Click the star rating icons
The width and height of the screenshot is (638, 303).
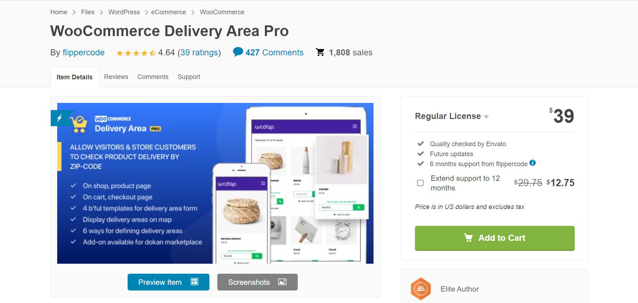pyautogui.click(x=136, y=53)
